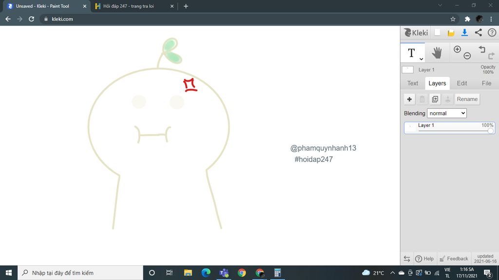Select the Text tool
This screenshot has height=280, width=499.
point(411,52)
